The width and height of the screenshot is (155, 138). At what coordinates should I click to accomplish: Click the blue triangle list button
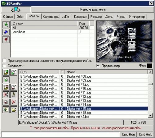tap(6, 32)
